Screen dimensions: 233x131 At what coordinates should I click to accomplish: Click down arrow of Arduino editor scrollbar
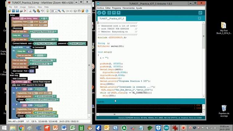point(204,96)
